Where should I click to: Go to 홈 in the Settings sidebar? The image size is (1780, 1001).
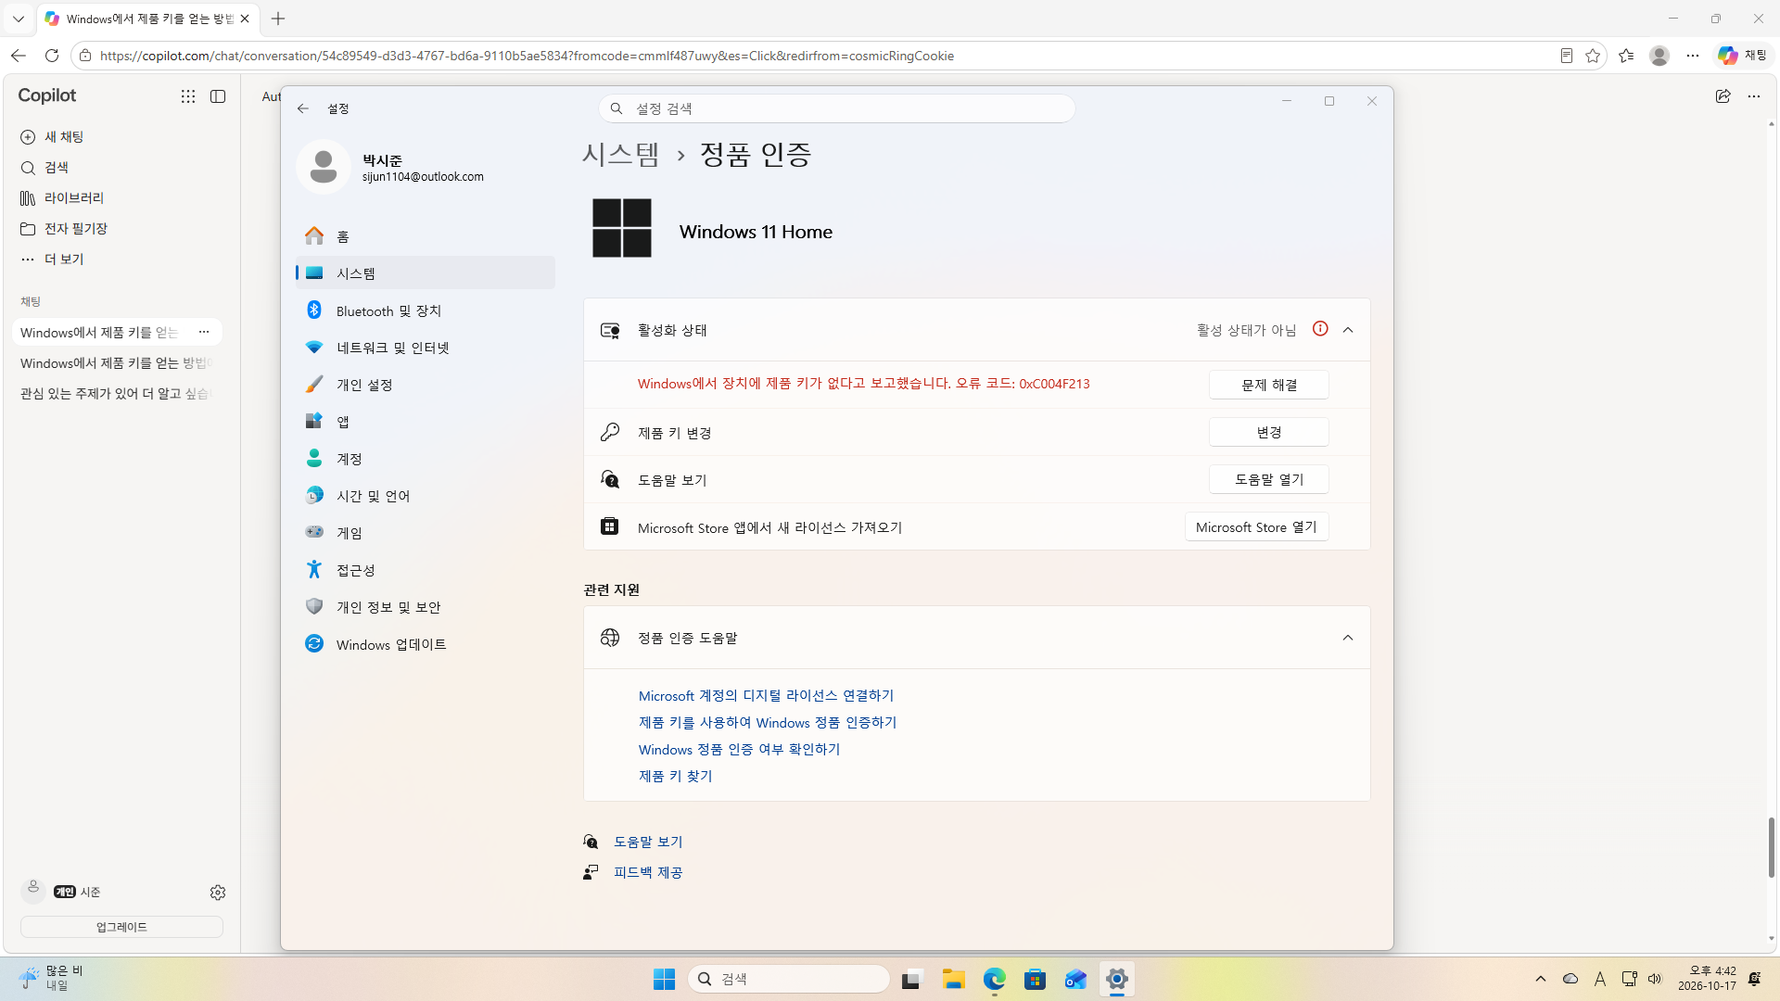[426, 236]
